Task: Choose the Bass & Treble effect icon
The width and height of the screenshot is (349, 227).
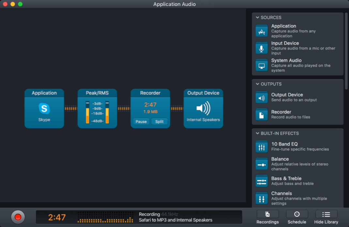Action: [262, 181]
